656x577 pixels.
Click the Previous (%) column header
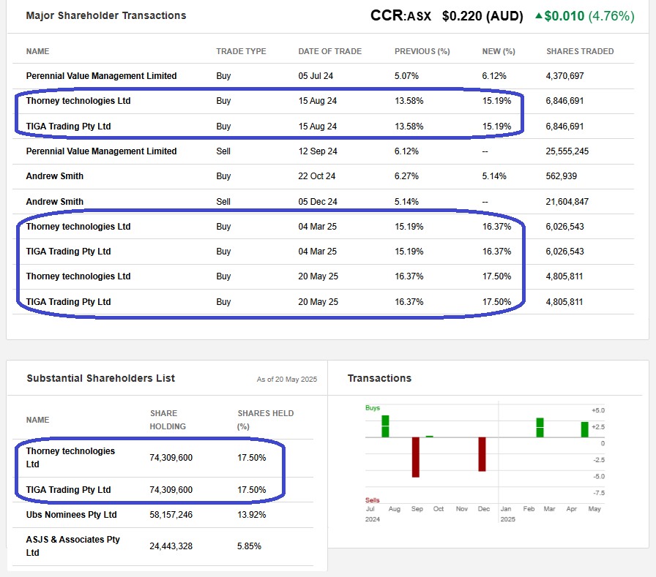(x=422, y=51)
